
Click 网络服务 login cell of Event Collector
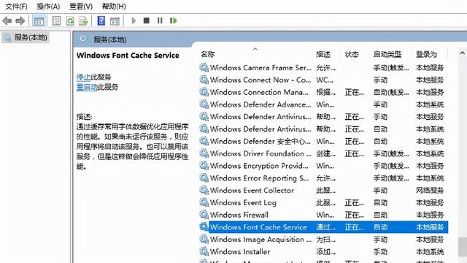tap(430, 190)
